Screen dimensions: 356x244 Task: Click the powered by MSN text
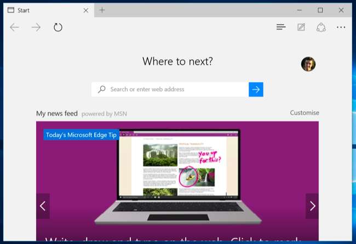(x=104, y=114)
